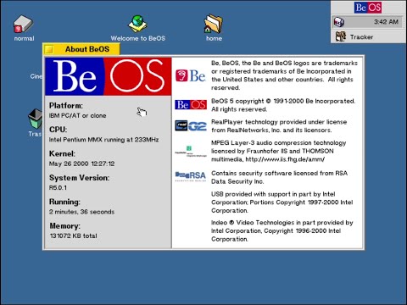The width and height of the screenshot is (407, 305).
Task: Click the System Version: heading
Action: (x=79, y=178)
